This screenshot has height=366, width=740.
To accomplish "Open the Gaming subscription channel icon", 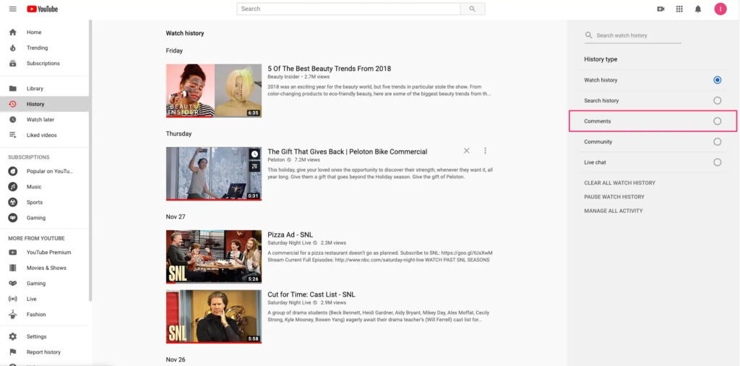I will [13, 218].
